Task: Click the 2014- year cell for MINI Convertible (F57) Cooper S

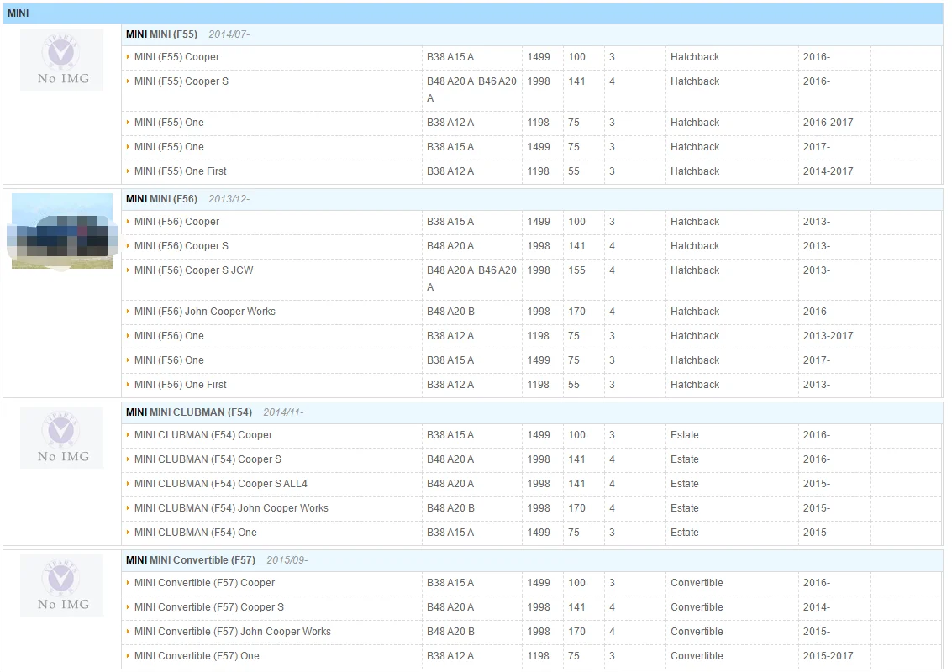Action: pyautogui.click(x=817, y=607)
